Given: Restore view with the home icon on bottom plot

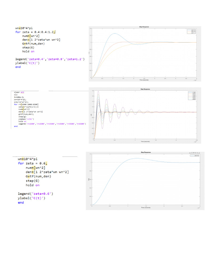Looking at the screenshot, I should [199, 152].
